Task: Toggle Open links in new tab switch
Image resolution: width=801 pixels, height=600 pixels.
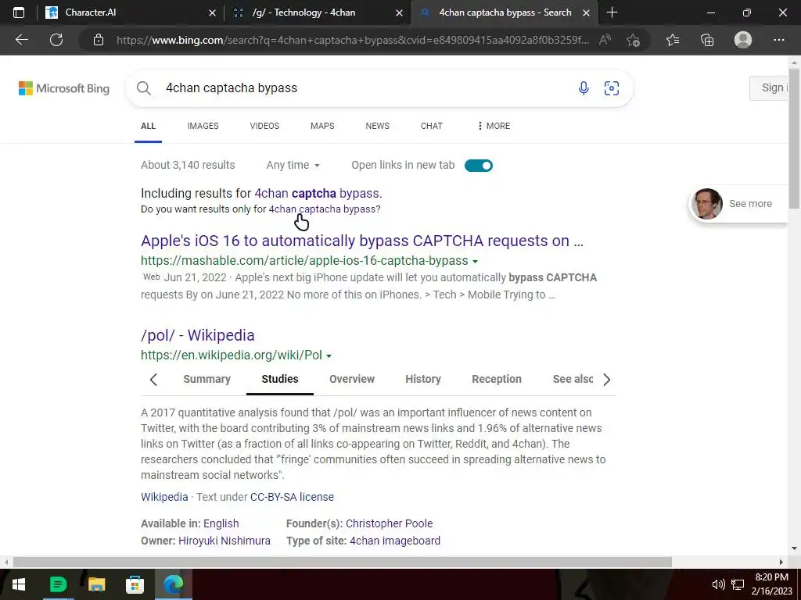Action: click(479, 166)
